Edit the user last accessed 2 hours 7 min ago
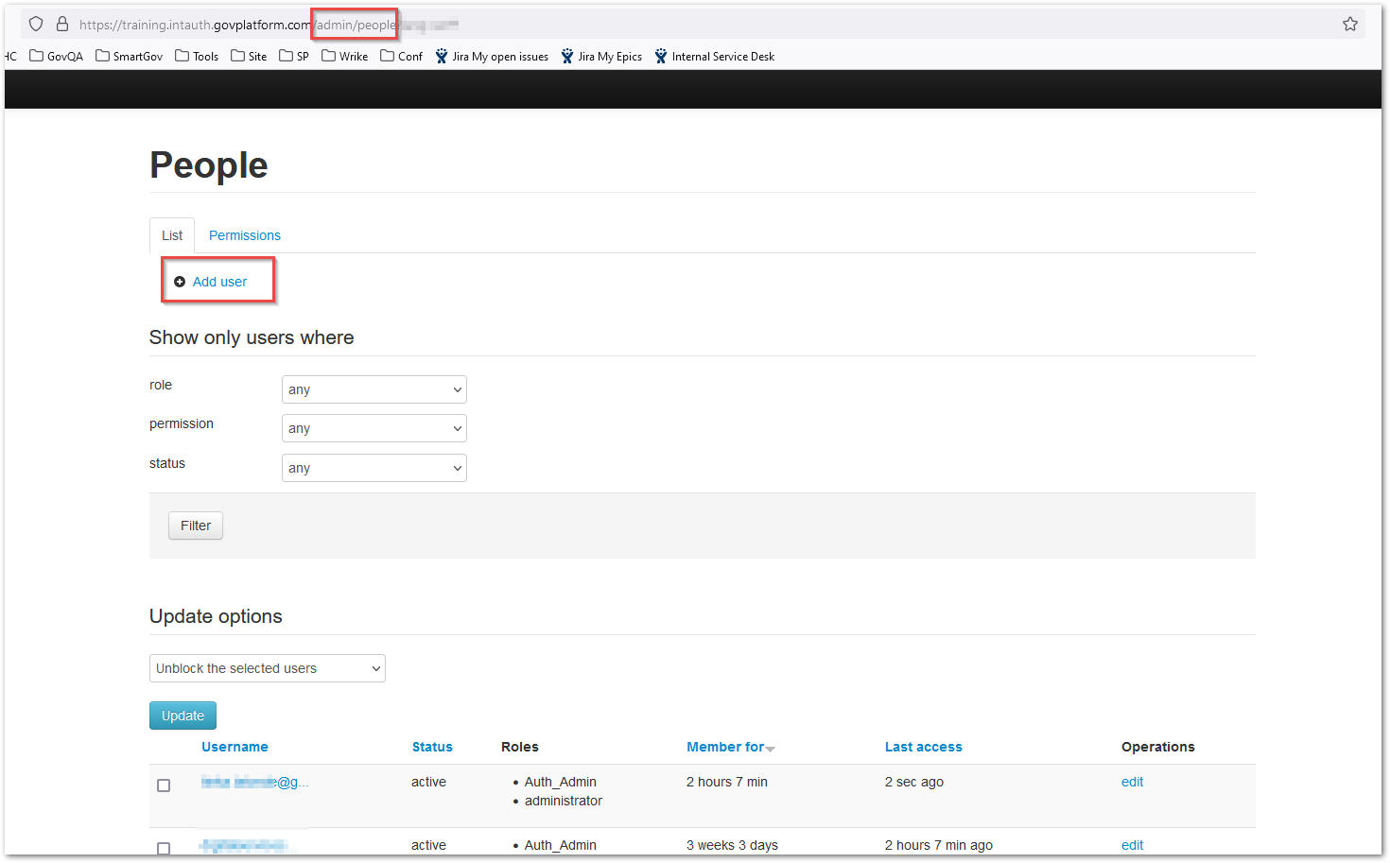1390x863 pixels. pyautogui.click(x=1132, y=845)
